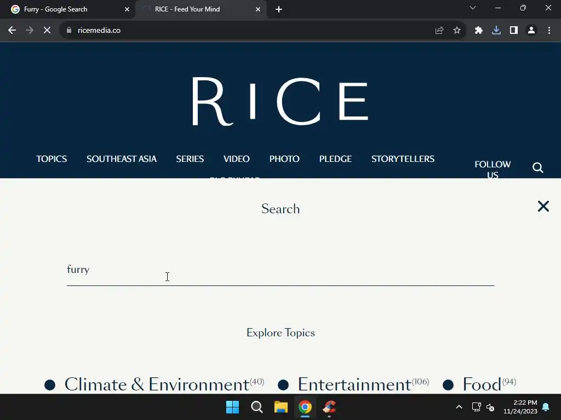Open Windows taskbar search
561x420 pixels.
click(257, 407)
